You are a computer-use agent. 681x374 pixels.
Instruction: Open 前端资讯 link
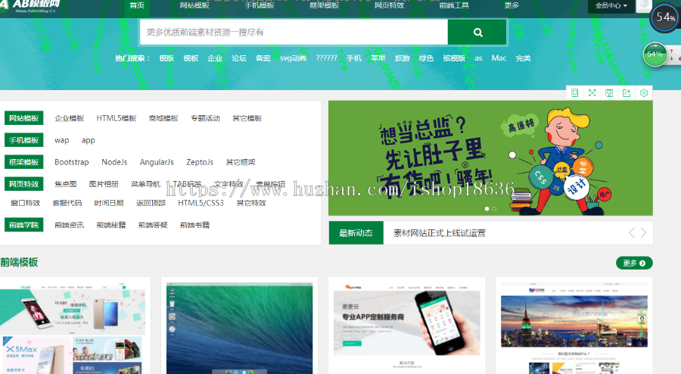(69, 225)
